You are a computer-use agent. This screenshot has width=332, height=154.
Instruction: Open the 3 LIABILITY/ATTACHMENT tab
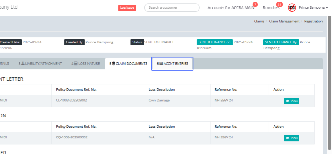point(40,64)
